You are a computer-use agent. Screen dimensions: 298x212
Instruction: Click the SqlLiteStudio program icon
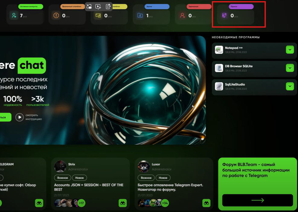tap(219, 86)
